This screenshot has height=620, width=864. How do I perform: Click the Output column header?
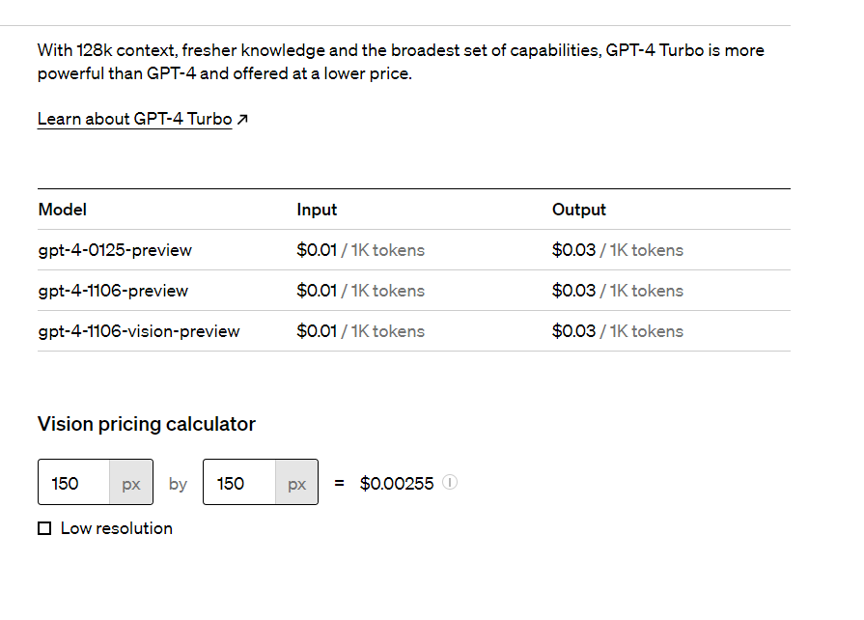coord(578,210)
